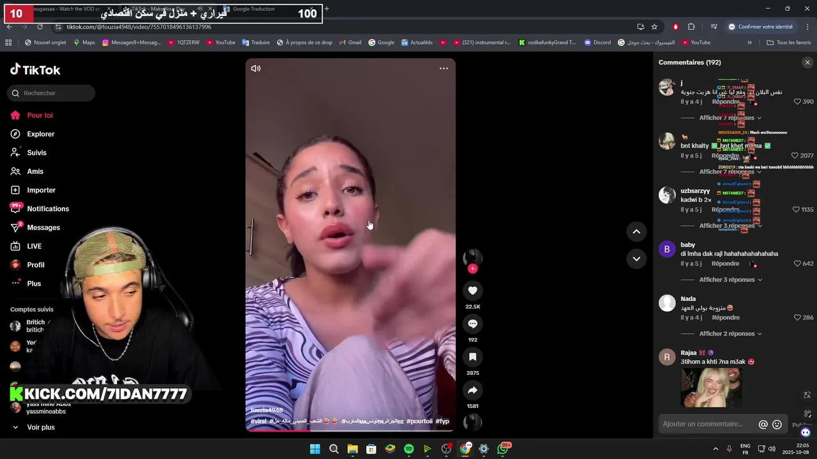The image size is (817, 459).
Task: Go to next video with down arrow
Action: tap(636, 258)
